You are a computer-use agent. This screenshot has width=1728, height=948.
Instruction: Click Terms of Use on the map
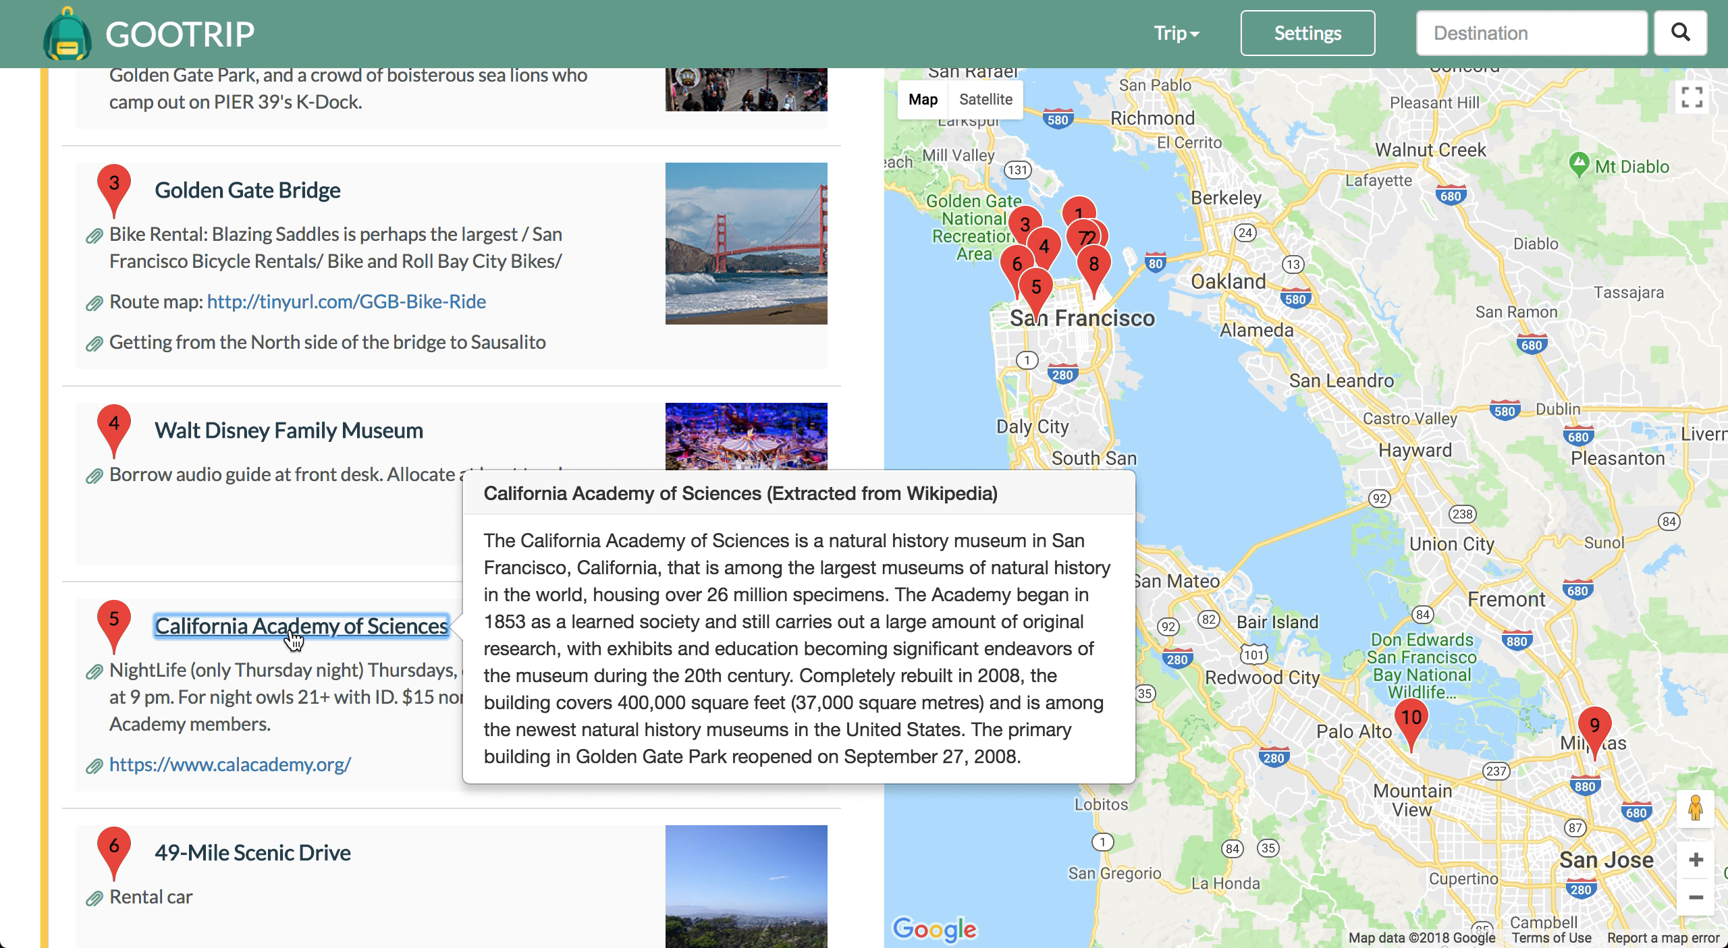1551,937
